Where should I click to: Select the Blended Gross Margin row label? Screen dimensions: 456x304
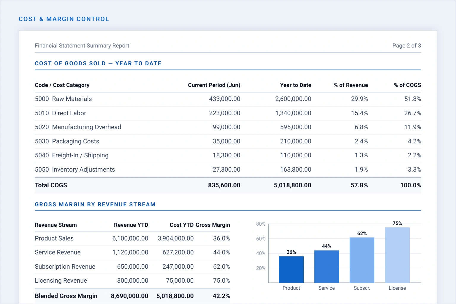(x=66, y=296)
